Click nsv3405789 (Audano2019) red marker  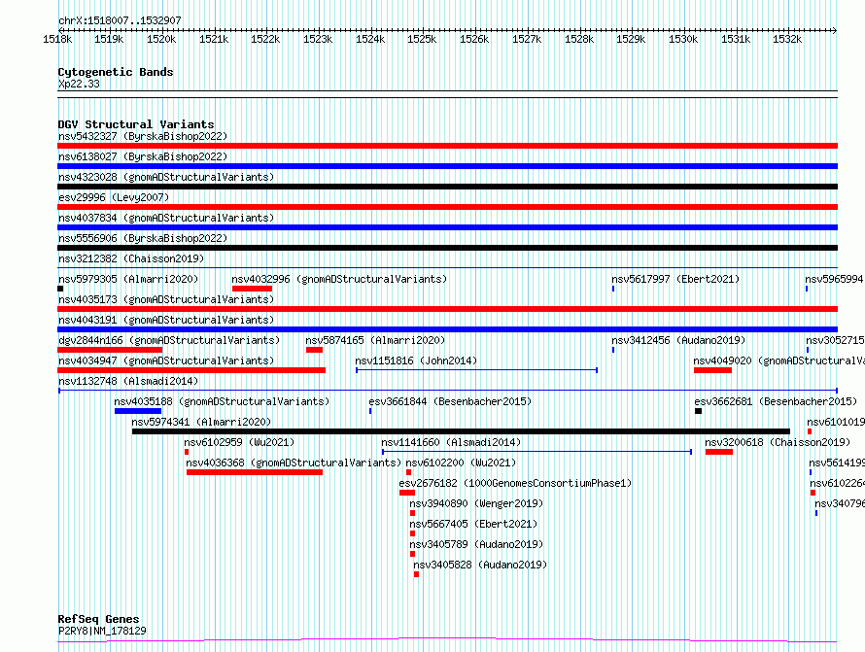click(x=413, y=554)
